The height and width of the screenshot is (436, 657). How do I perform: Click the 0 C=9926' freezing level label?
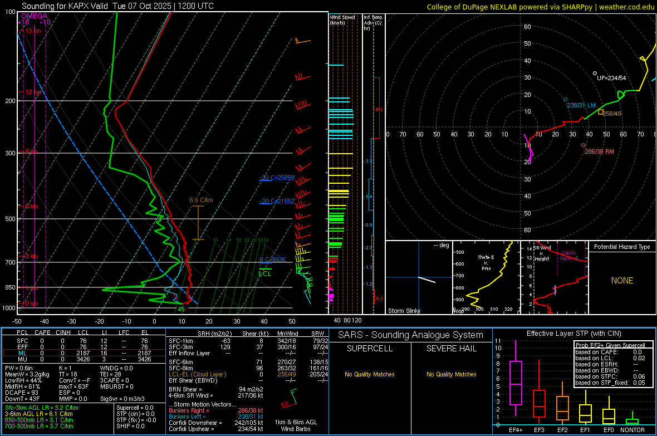tap(273, 259)
